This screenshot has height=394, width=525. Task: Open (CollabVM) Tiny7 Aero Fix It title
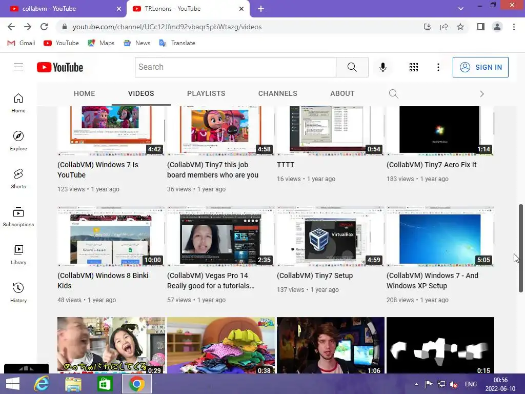pos(431,165)
